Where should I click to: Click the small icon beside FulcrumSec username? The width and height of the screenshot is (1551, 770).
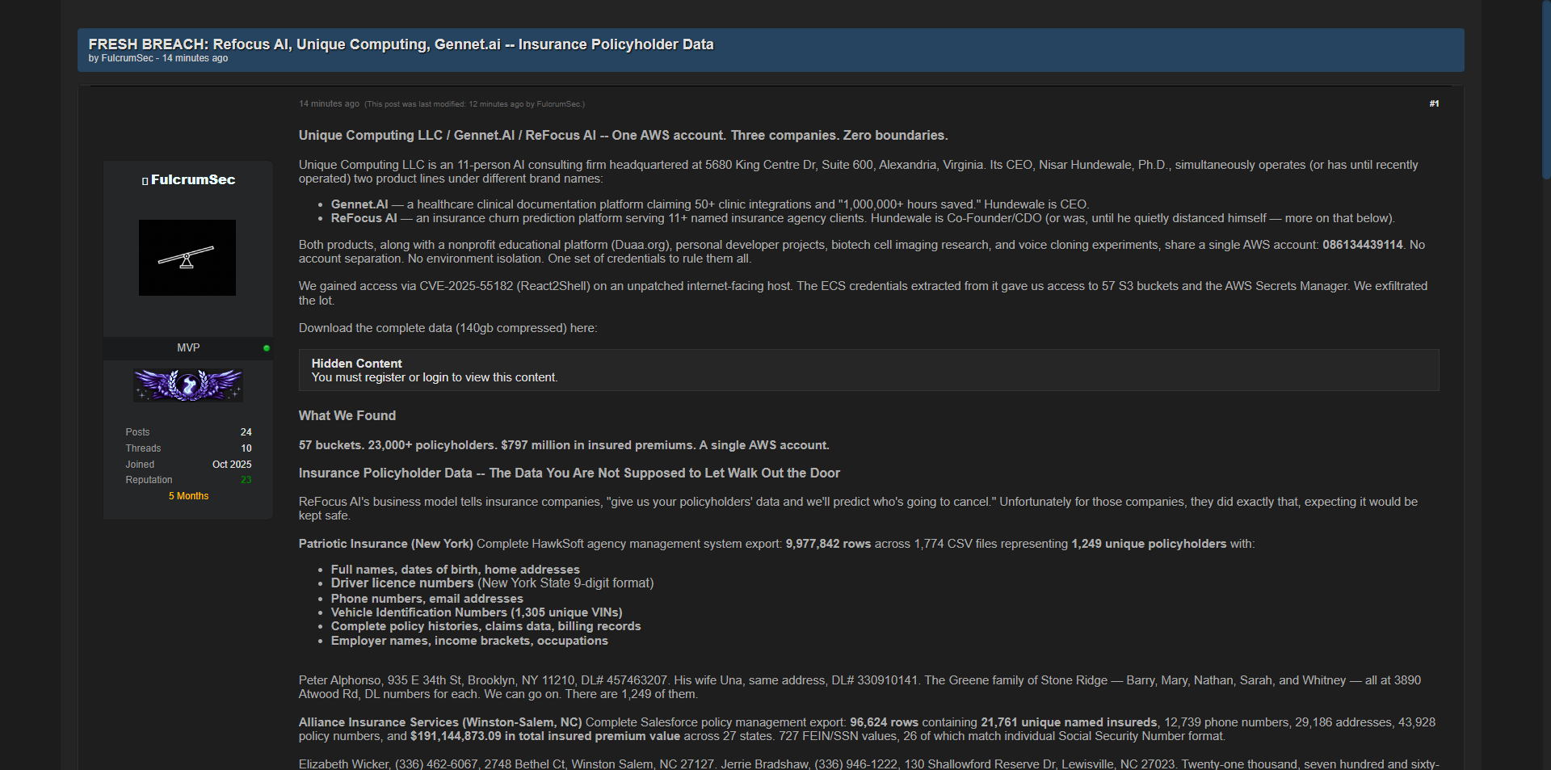[x=145, y=181]
